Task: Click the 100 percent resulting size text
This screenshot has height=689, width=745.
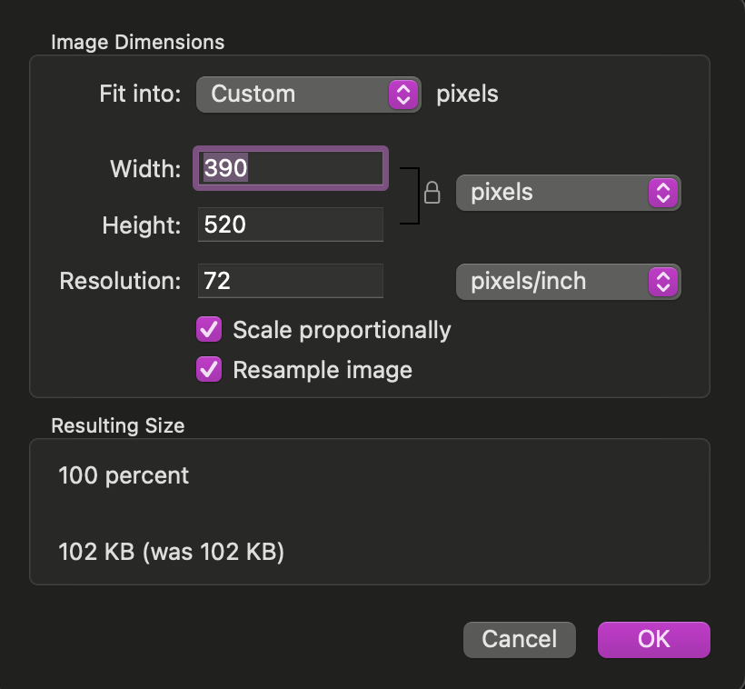Action: pyautogui.click(x=124, y=475)
